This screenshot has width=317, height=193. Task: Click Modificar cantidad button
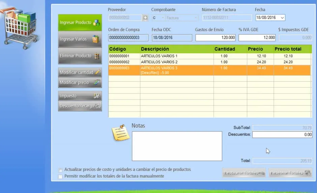pyautogui.click(x=80, y=72)
